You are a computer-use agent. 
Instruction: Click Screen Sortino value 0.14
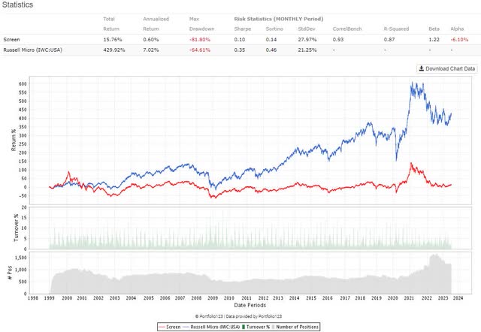tap(271, 40)
